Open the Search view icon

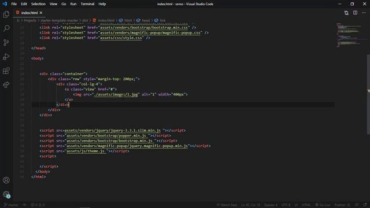tap(6, 28)
